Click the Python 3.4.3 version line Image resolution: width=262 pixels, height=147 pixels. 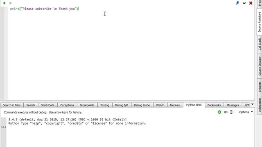coord(68,119)
